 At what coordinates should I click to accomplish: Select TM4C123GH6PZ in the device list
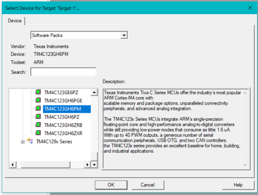pos(61,117)
